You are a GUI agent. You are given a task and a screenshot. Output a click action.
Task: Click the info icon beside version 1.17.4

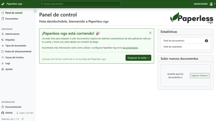pyautogui.click(x=23, y=119)
